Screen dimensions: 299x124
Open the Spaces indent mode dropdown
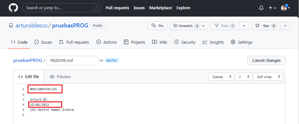[x=221, y=77]
